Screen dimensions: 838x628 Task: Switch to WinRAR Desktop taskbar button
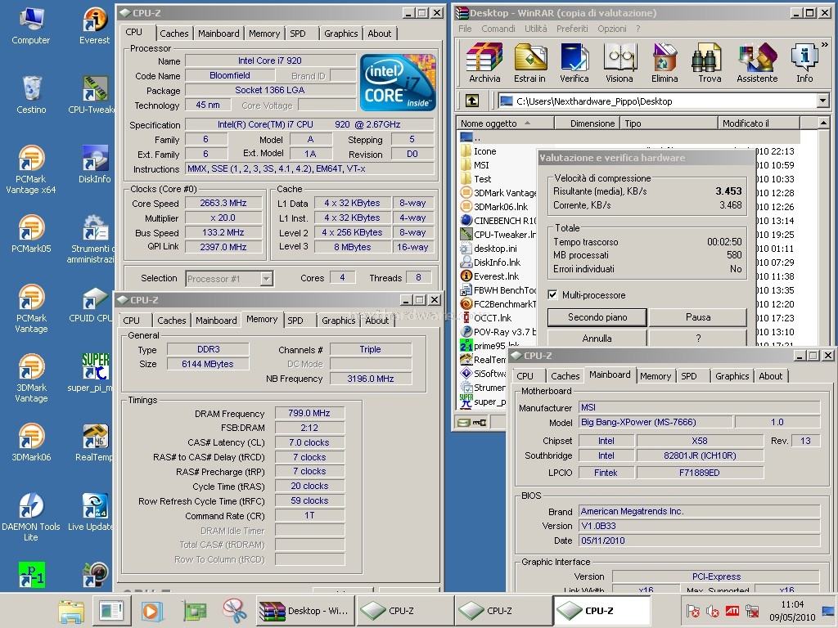304,610
